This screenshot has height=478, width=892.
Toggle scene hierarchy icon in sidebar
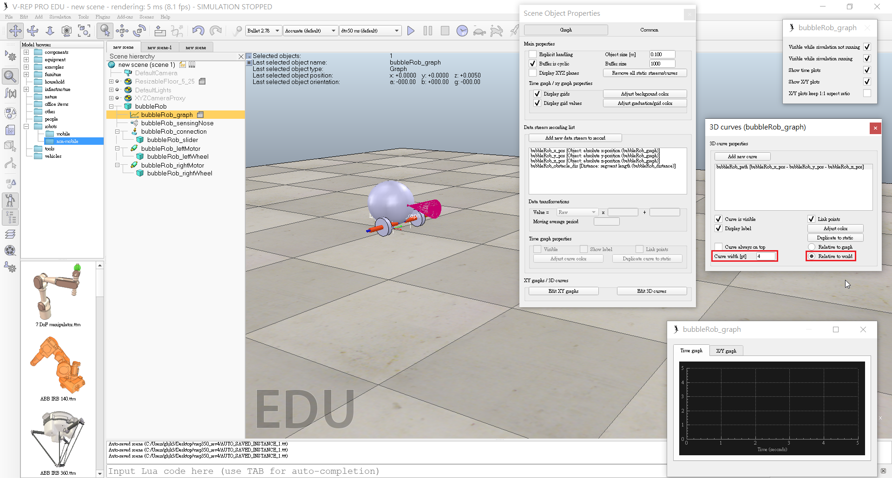10,217
